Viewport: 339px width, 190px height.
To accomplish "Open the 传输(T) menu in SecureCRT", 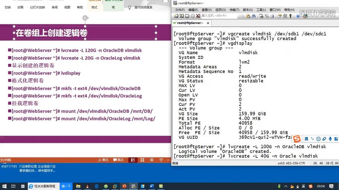I will 234,9.
